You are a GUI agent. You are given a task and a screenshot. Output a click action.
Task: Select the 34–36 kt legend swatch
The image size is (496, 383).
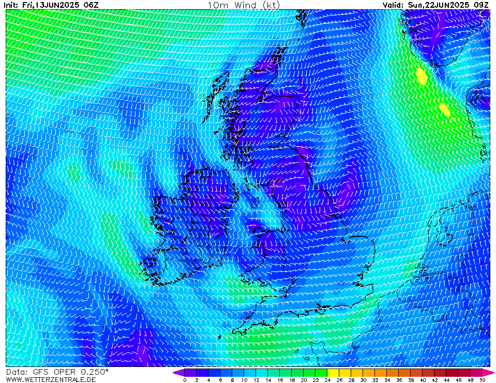tap(393, 373)
